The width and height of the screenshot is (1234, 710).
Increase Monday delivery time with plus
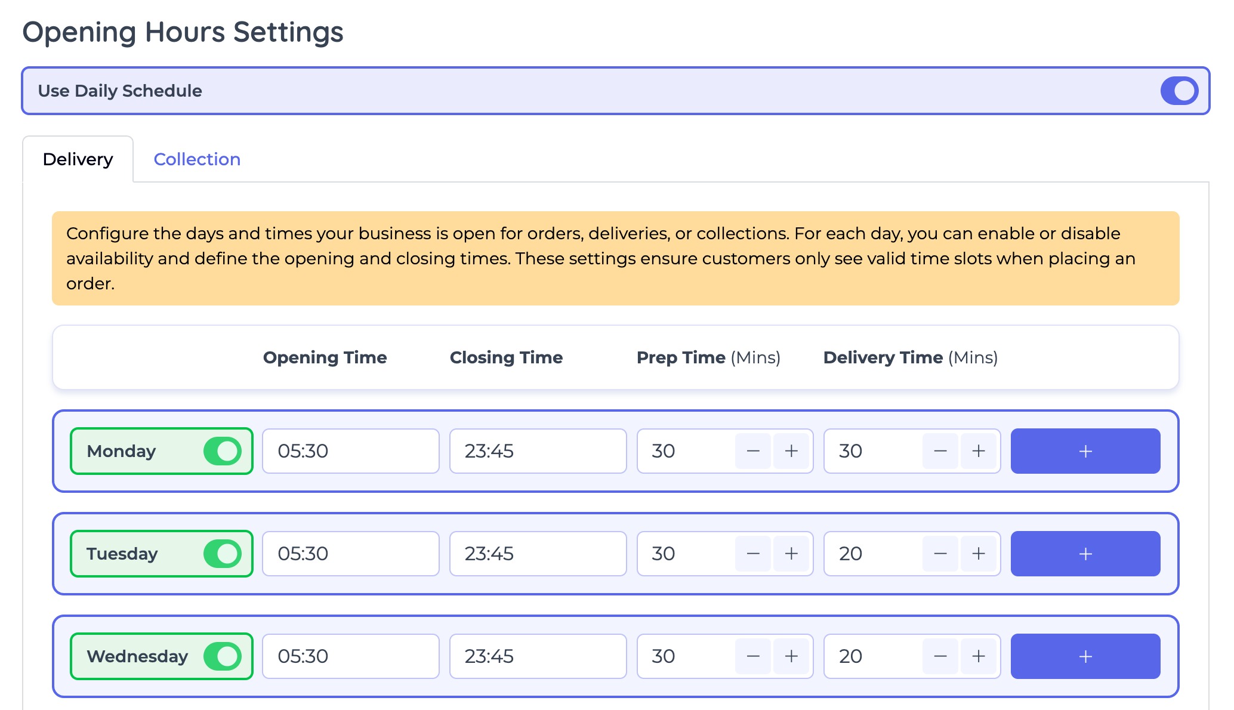(979, 451)
